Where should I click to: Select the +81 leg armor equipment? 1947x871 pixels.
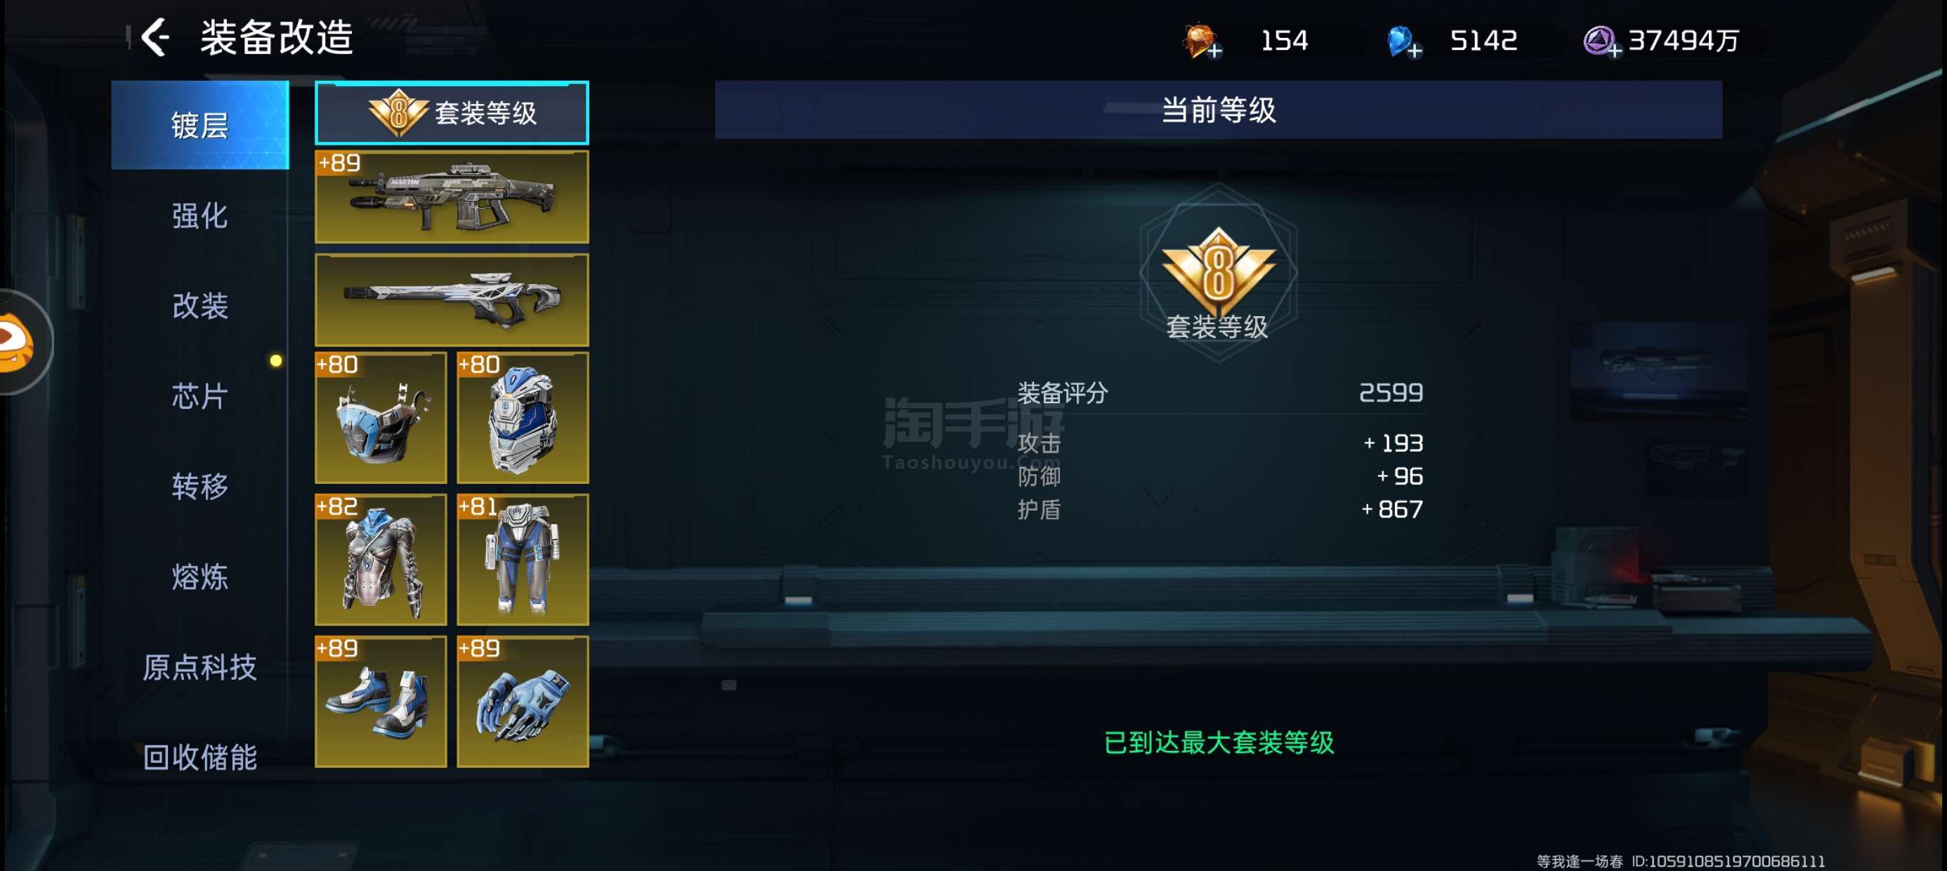pos(523,560)
